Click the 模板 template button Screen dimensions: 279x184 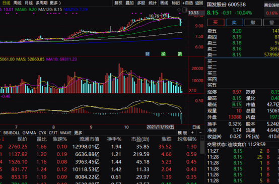pyautogui.click(x=182, y=133)
